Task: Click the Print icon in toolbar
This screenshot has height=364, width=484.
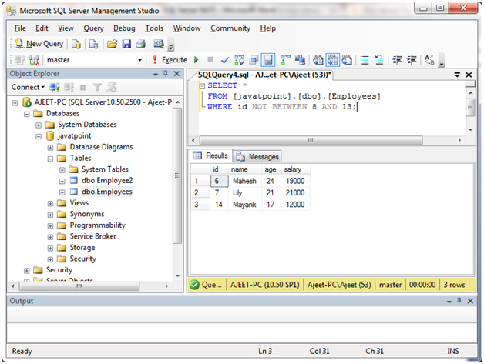Action: (x=141, y=44)
